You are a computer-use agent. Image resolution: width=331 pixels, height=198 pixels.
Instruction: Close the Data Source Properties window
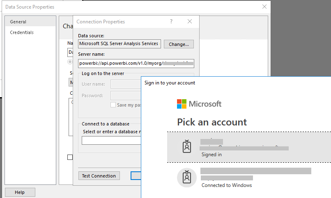click(x=264, y=7)
